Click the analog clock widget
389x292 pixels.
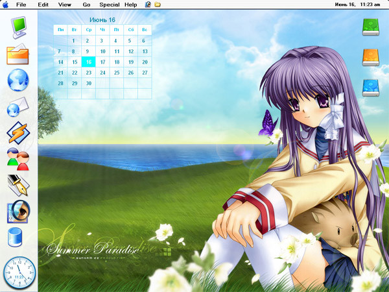(19, 273)
